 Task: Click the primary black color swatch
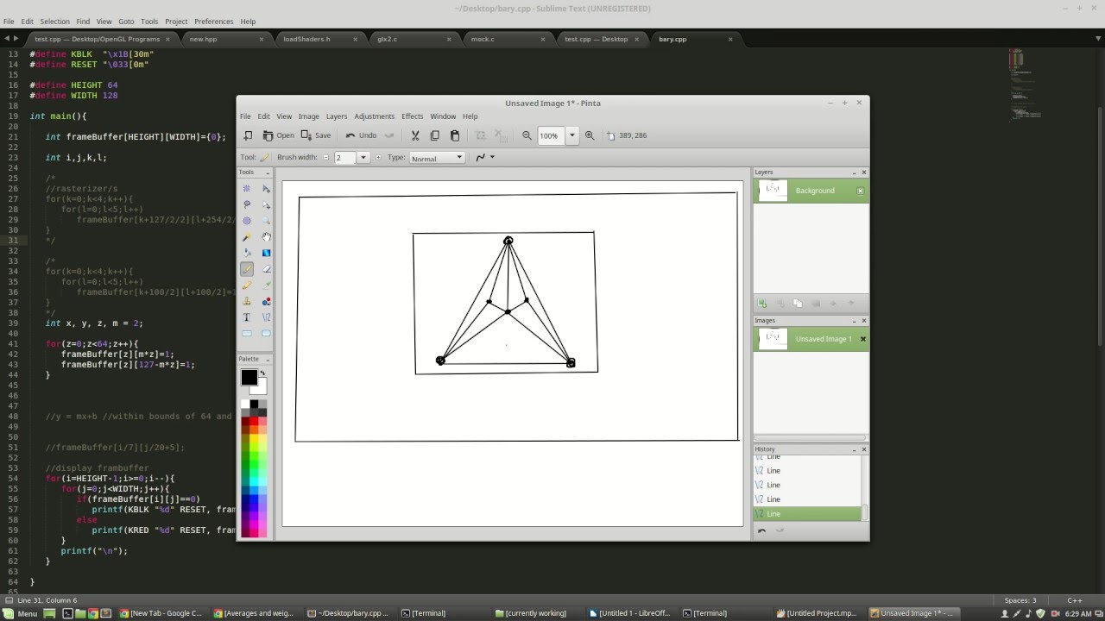249,377
